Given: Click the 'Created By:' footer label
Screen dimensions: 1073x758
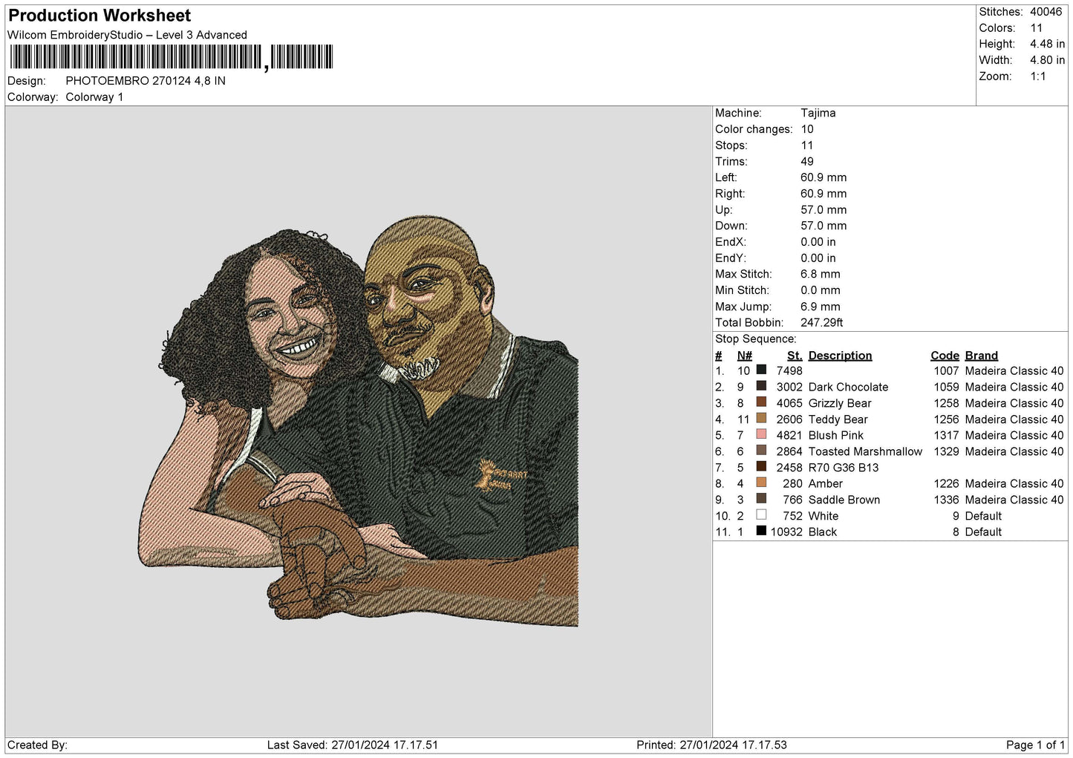Looking at the screenshot, I should coord(37,745).
